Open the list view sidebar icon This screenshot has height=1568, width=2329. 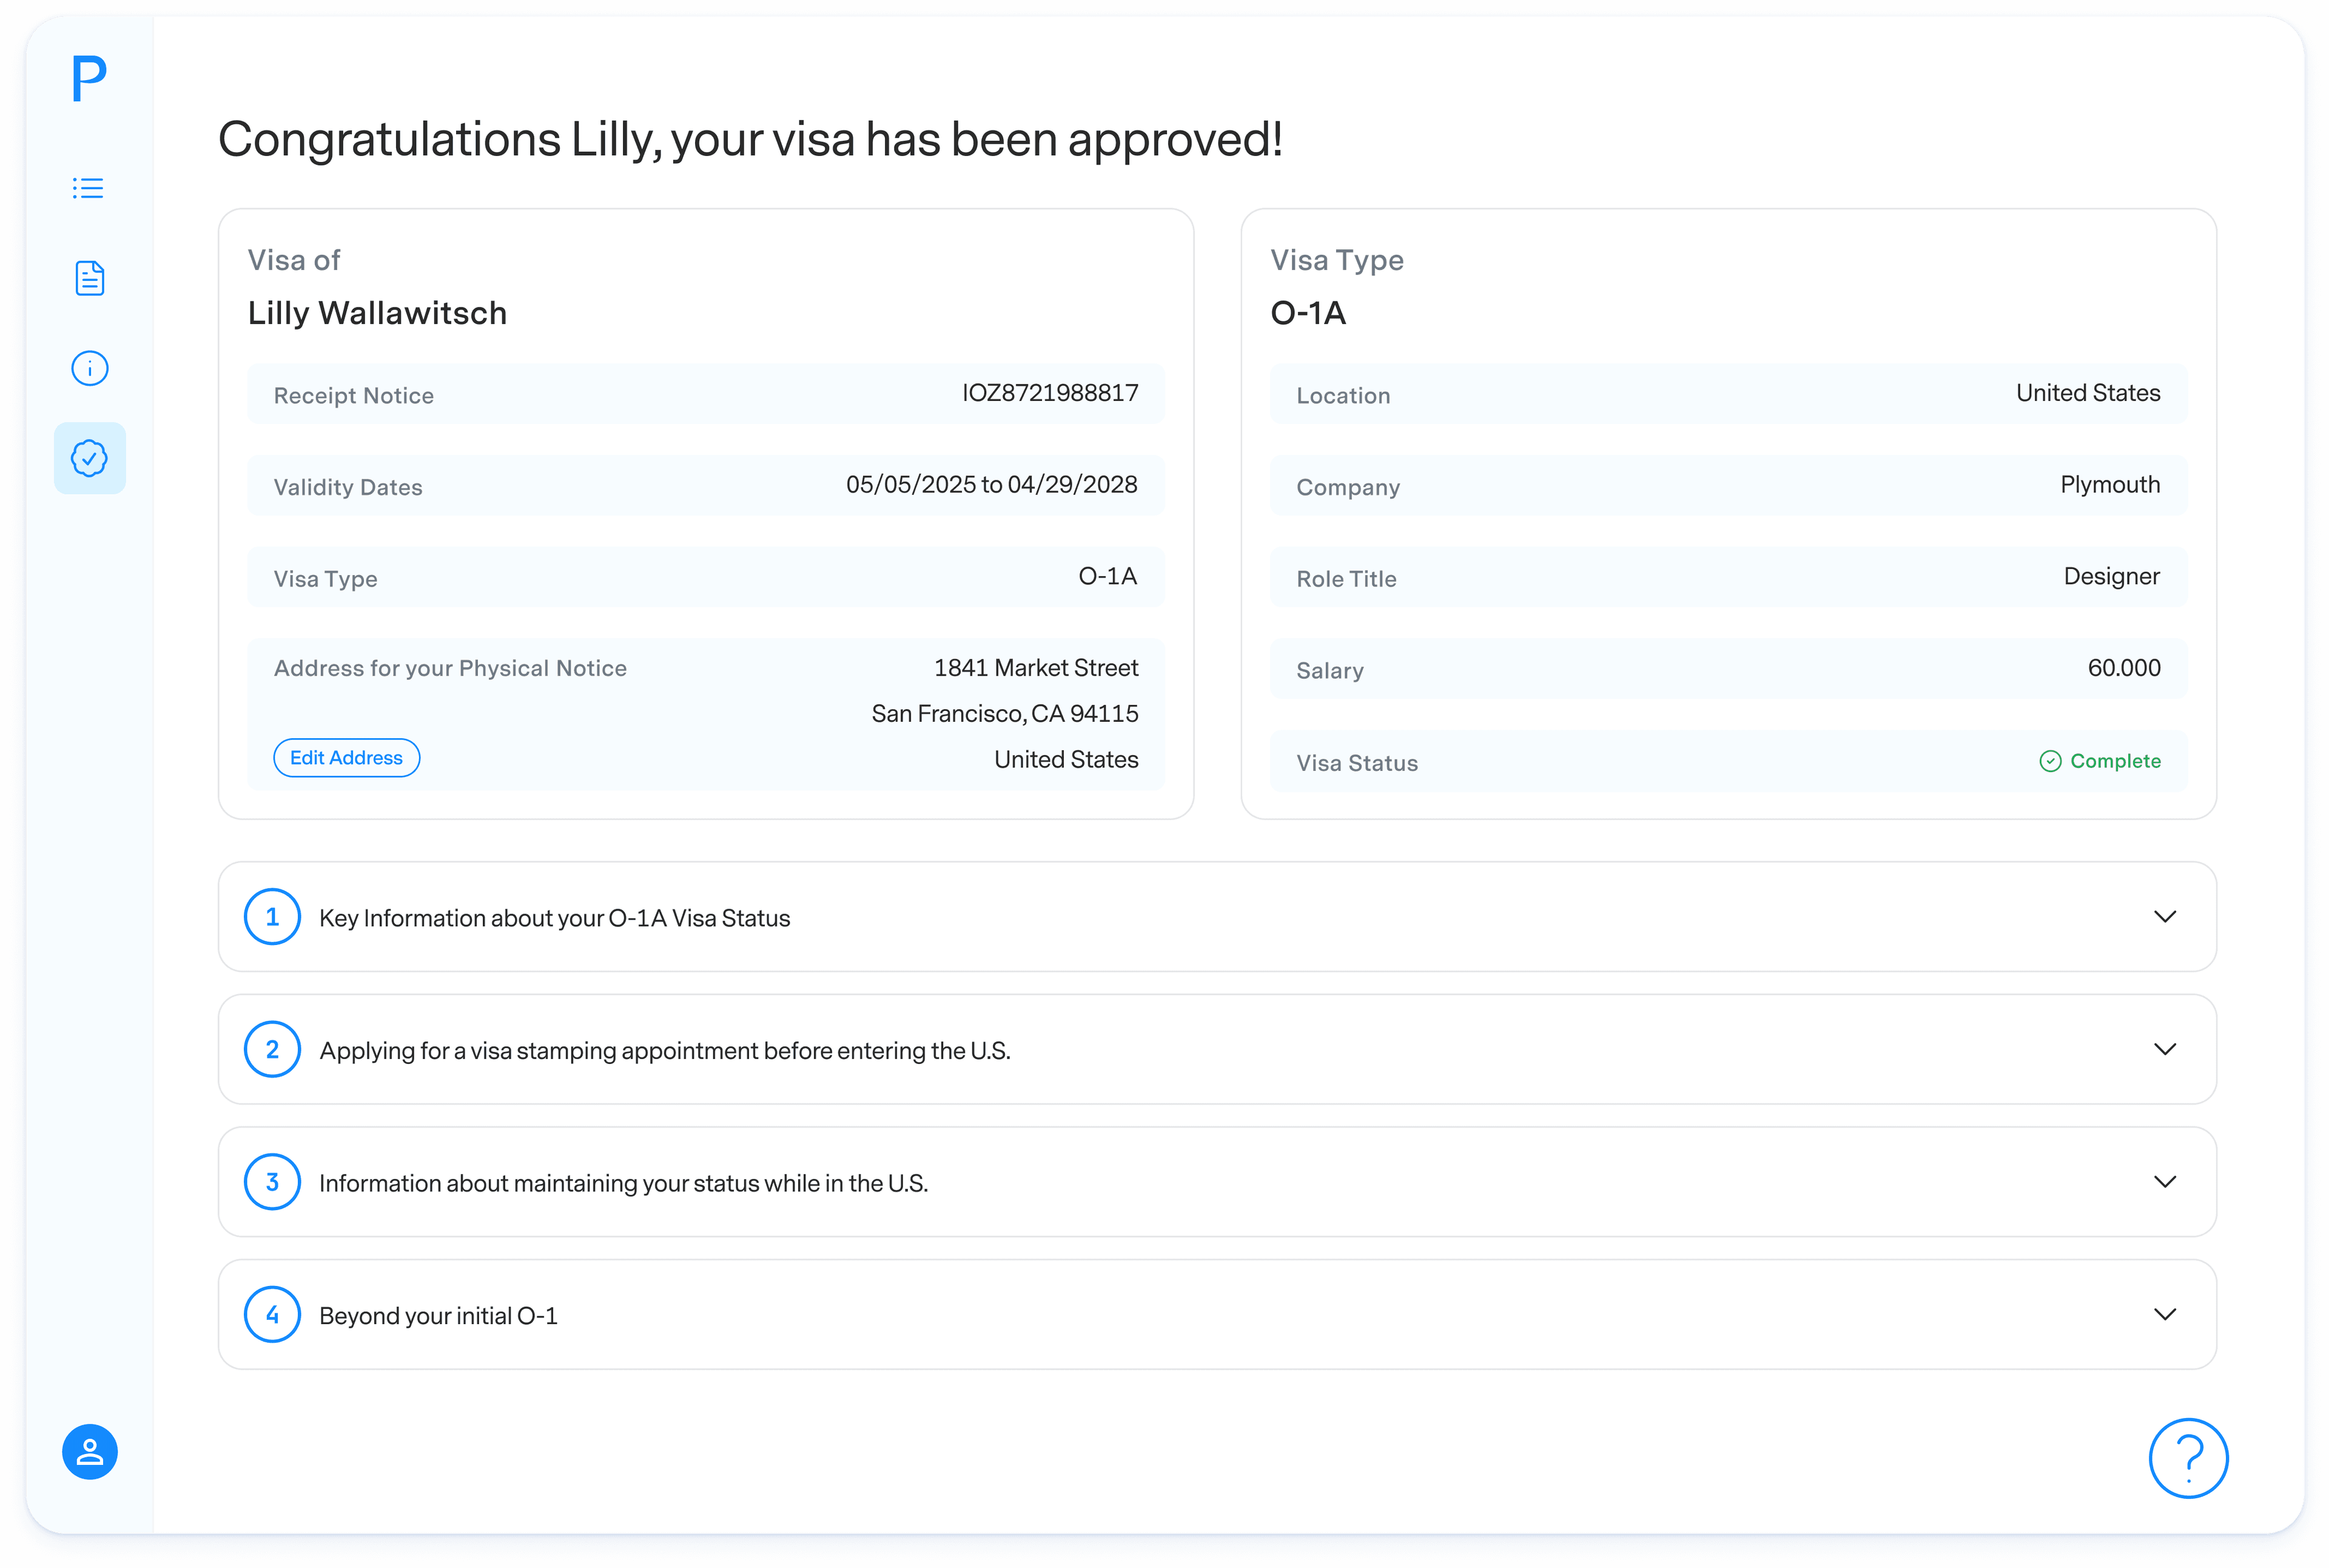(89, 188)
